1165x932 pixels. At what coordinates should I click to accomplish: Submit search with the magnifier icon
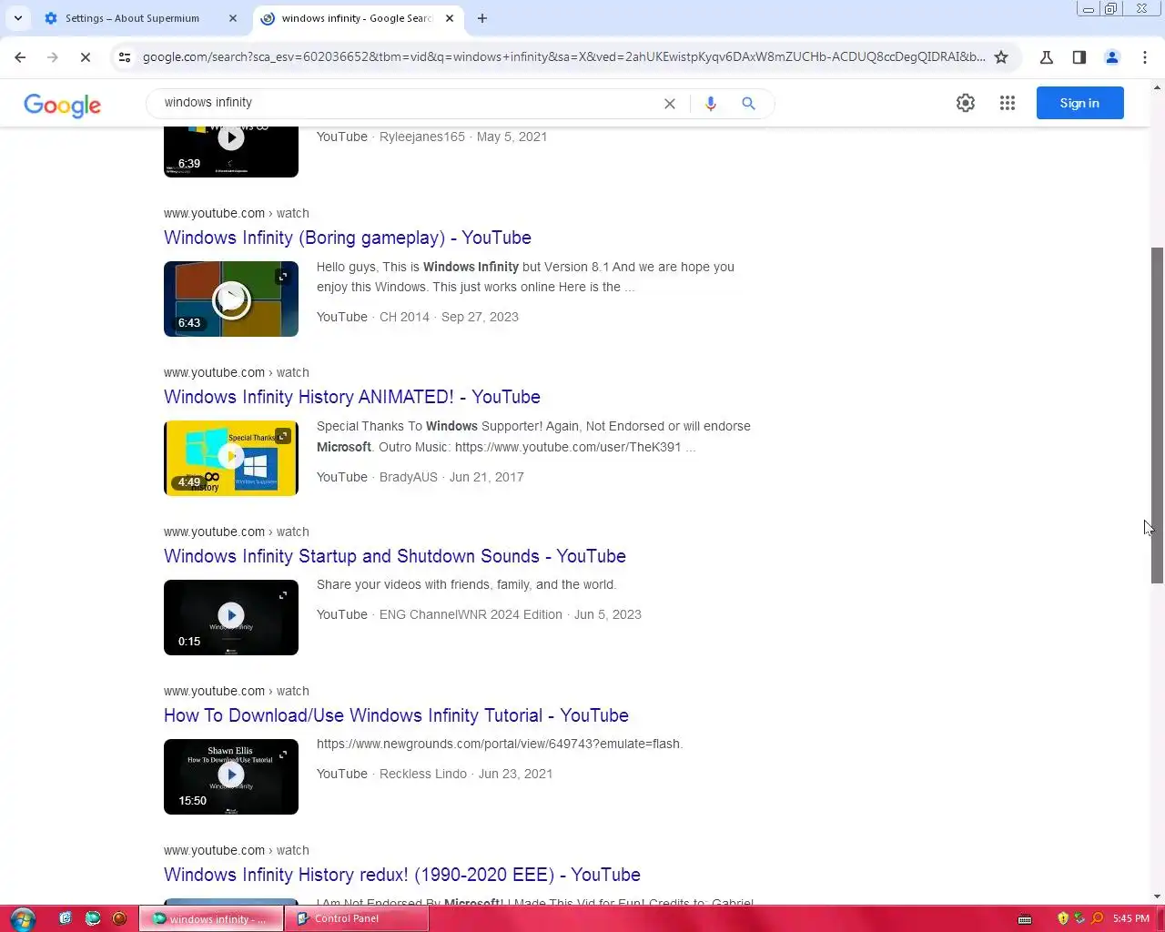tap(749, 104)
